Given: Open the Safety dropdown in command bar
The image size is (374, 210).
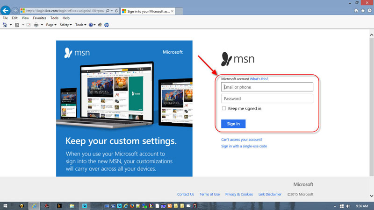Looking at the screenshot, I should [x=65, y=25].
